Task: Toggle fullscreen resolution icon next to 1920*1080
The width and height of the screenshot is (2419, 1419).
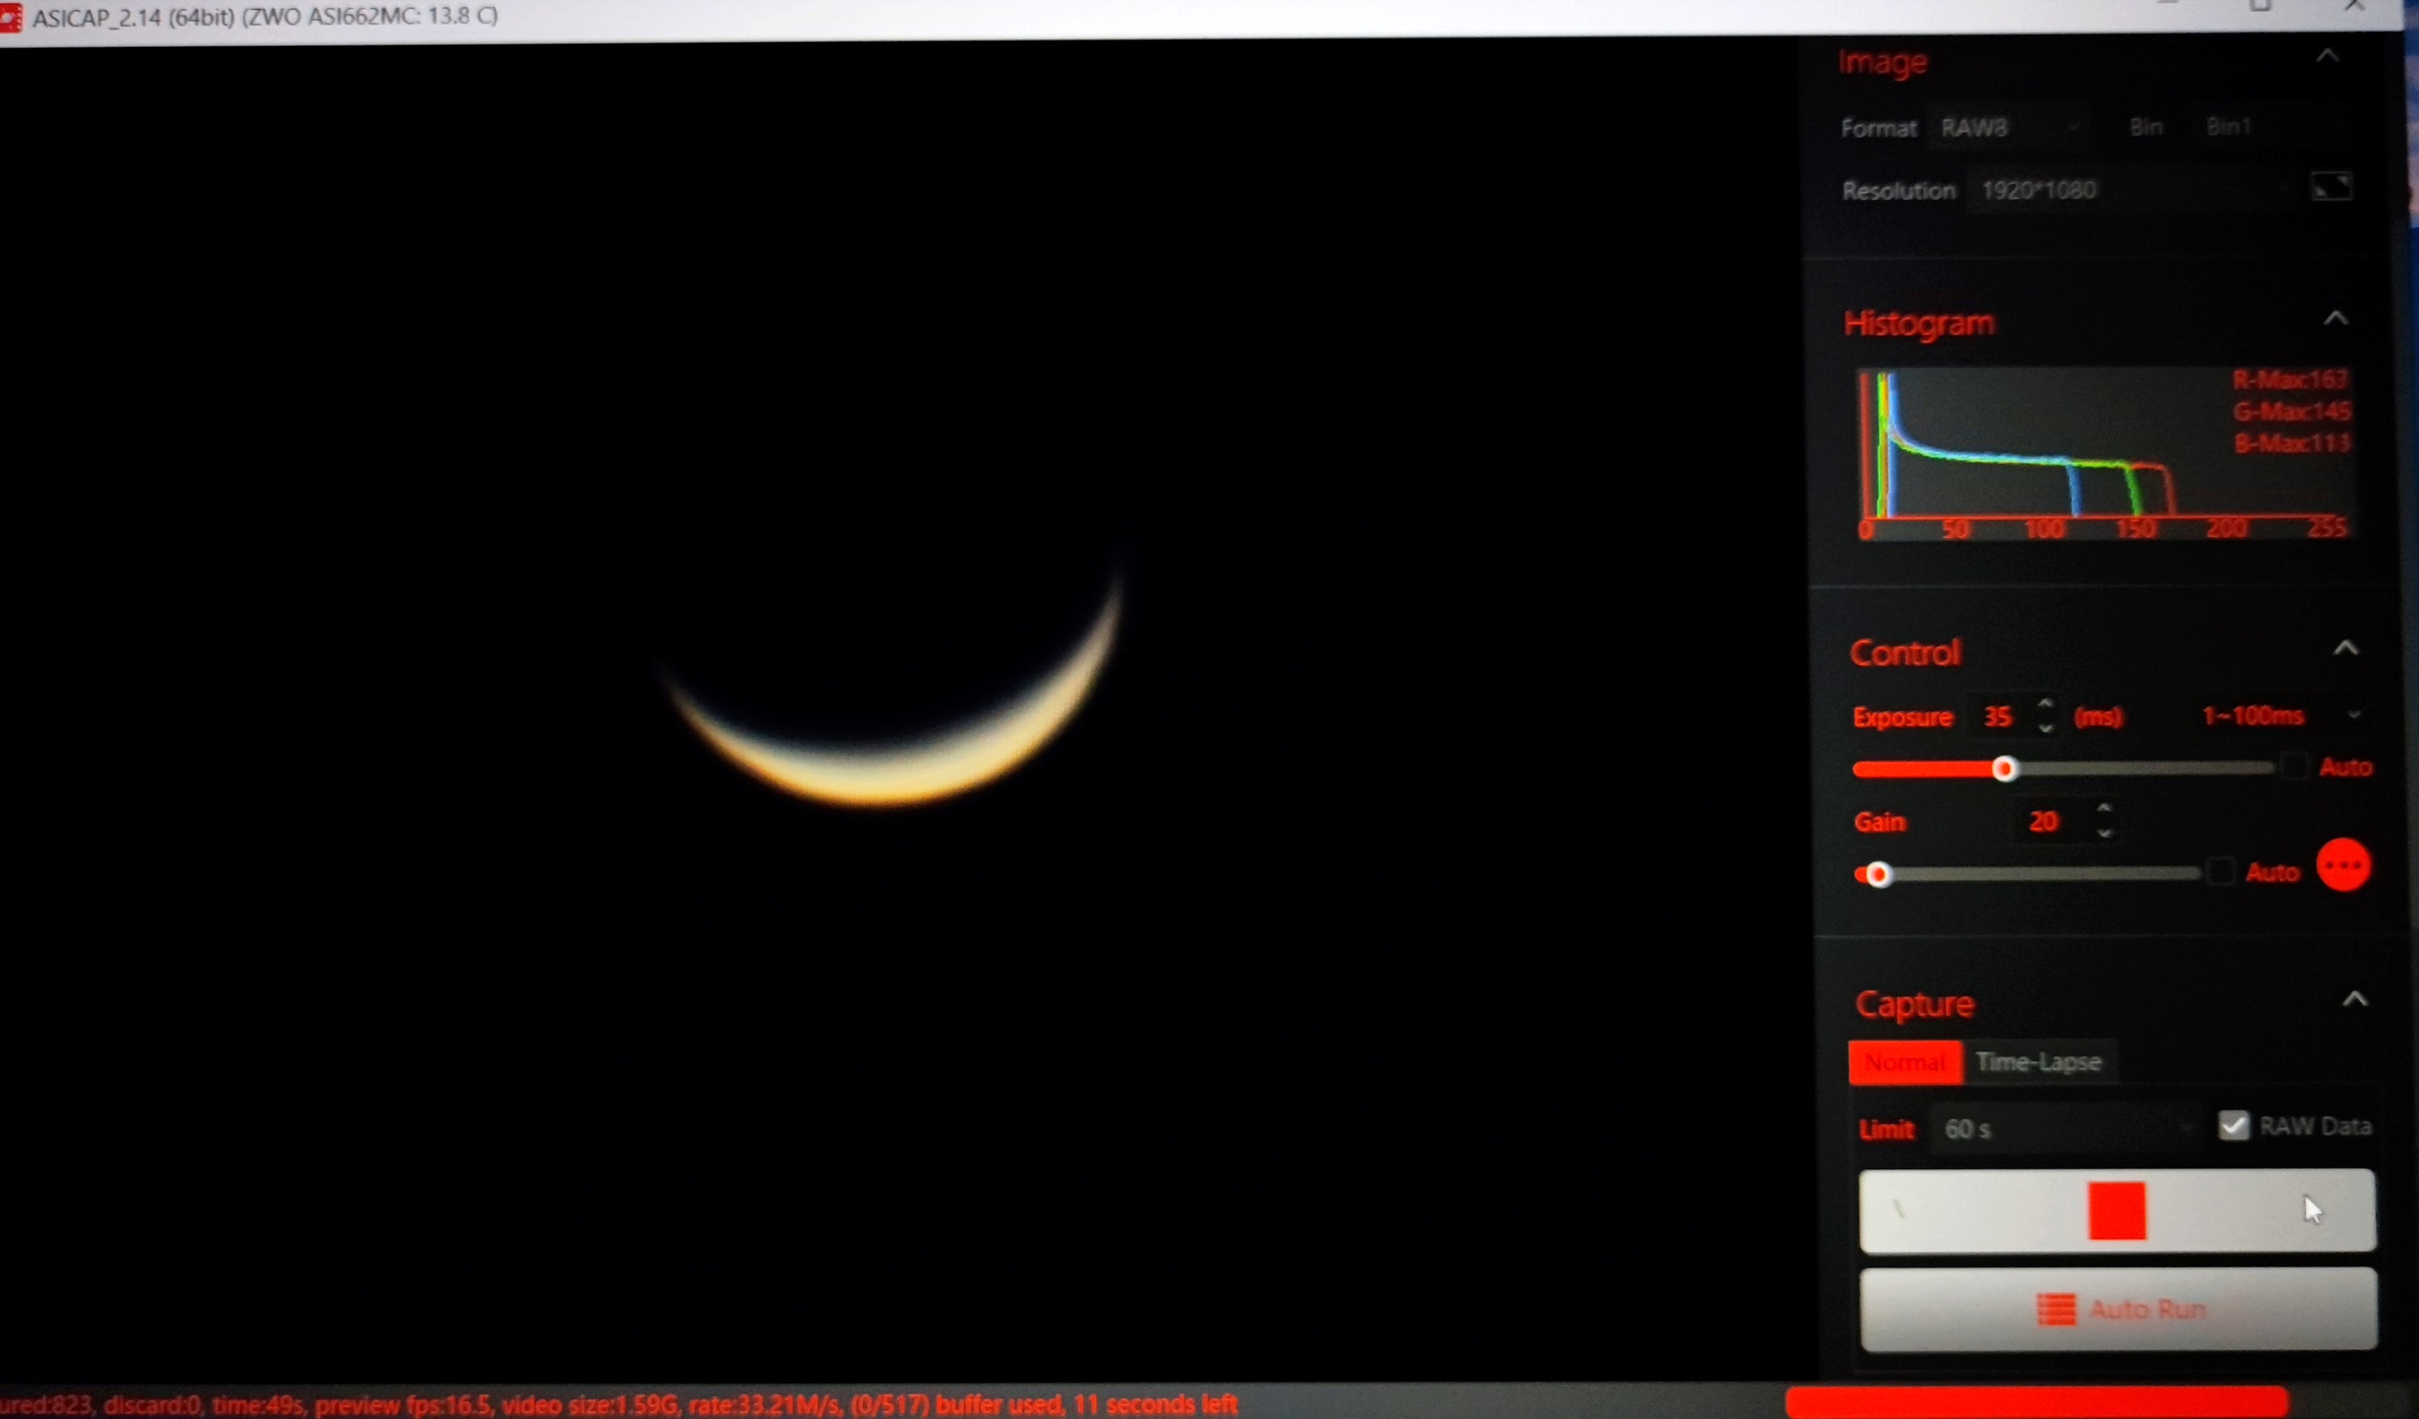Action: (2331, 186)
